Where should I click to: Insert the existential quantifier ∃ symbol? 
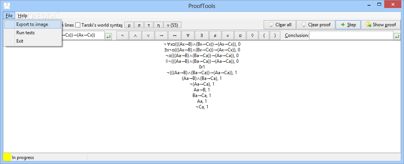pyautogui.click(x=201, y=36)
